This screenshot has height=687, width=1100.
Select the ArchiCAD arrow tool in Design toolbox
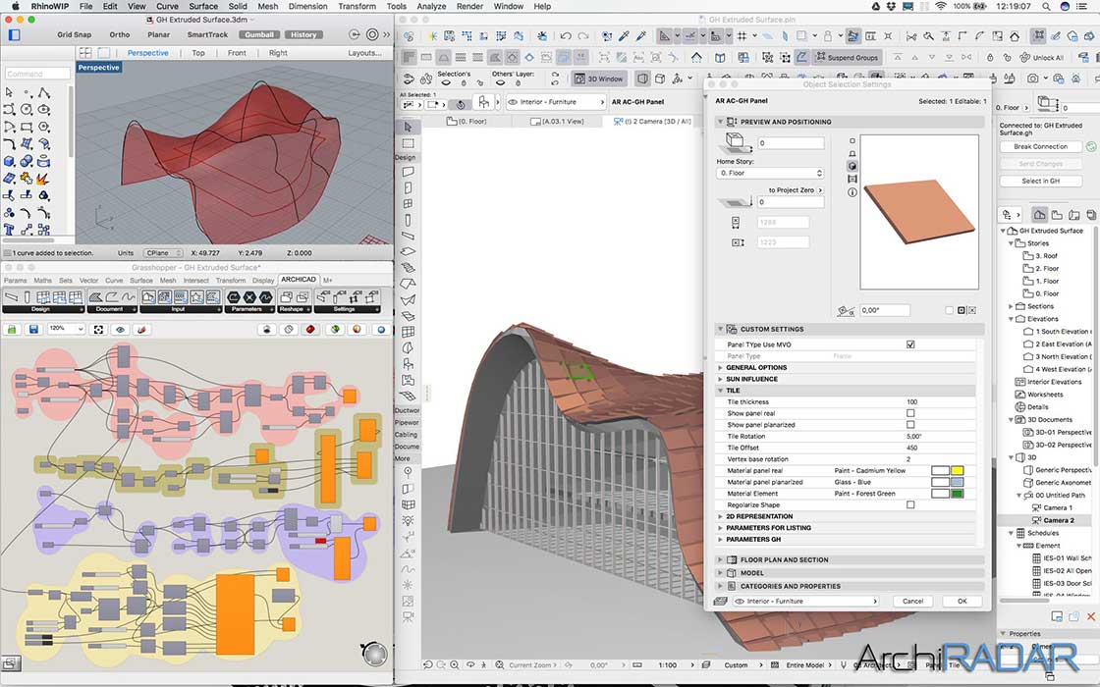coord(407,127)
